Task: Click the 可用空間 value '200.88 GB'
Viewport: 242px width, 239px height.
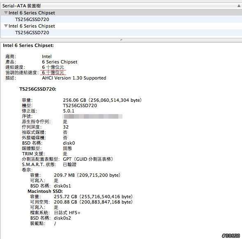Action: pos(65,202)
